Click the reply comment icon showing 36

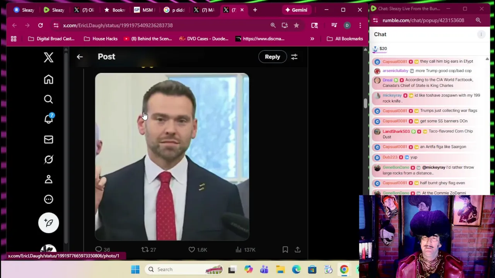(102, 250)
